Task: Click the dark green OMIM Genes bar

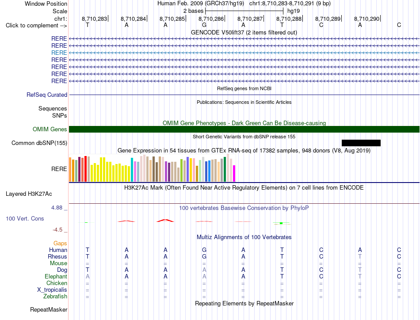Action: (244, 130)
